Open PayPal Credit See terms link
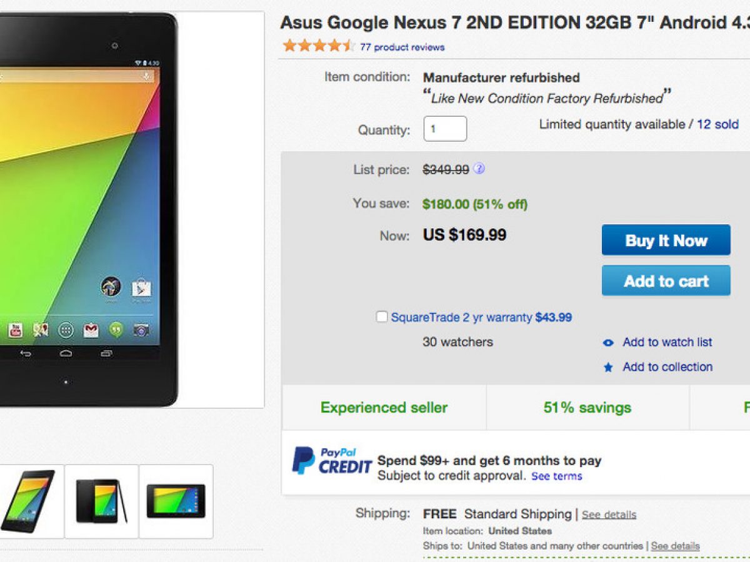This screenshot has width=750, height=562. click(556, 476)
